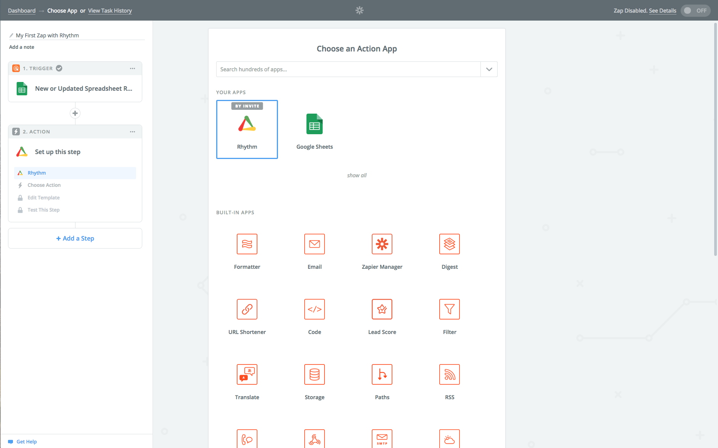Click the Choose App breadcrumb text
This screenshot has width=718, height=448.
(62, 11)
